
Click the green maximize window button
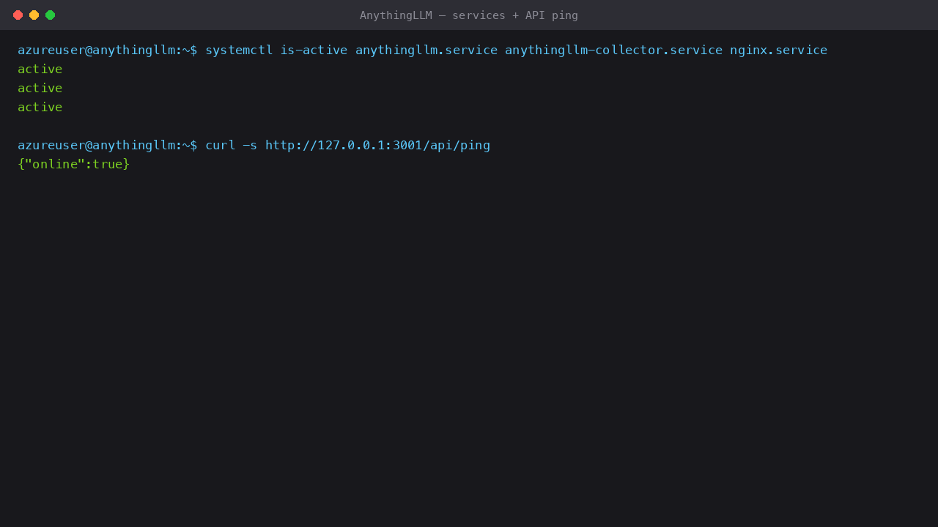(50, 15)
